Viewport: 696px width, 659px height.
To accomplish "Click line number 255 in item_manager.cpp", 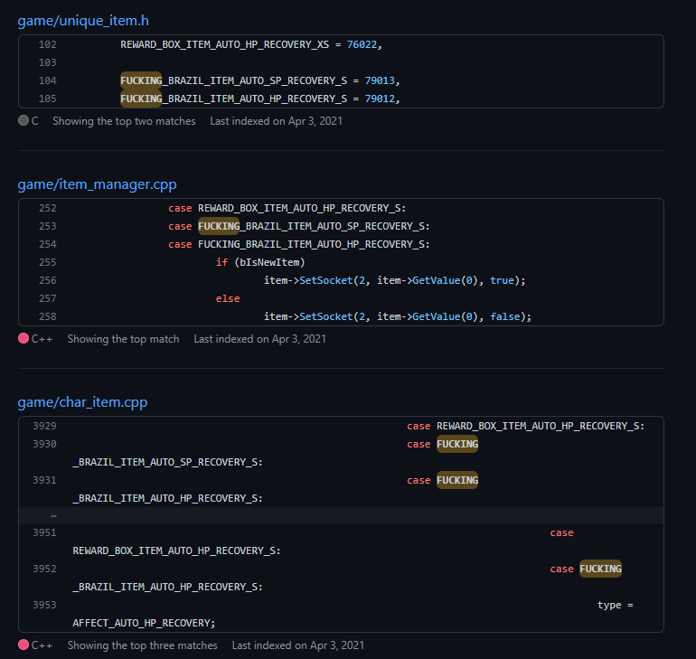I will pos(48,262).
